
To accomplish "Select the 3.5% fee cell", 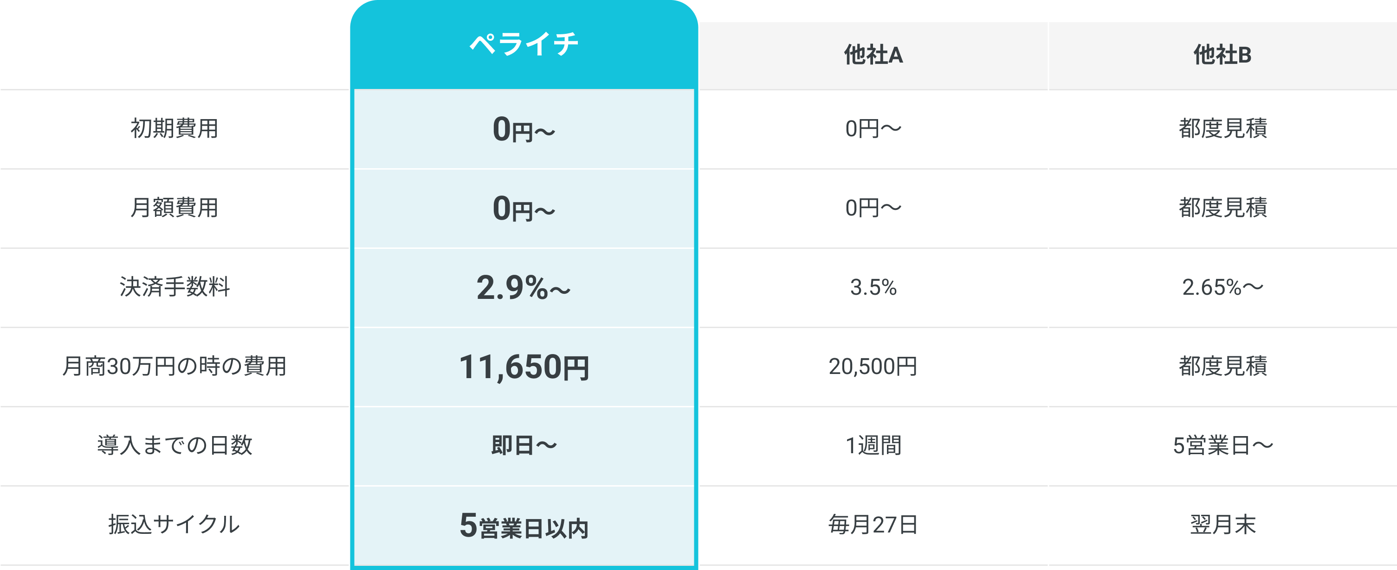I will tap(873, 287).
